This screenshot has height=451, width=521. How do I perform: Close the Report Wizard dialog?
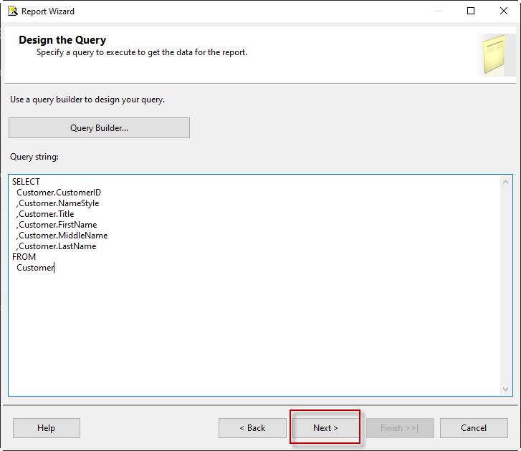point(504,11)
